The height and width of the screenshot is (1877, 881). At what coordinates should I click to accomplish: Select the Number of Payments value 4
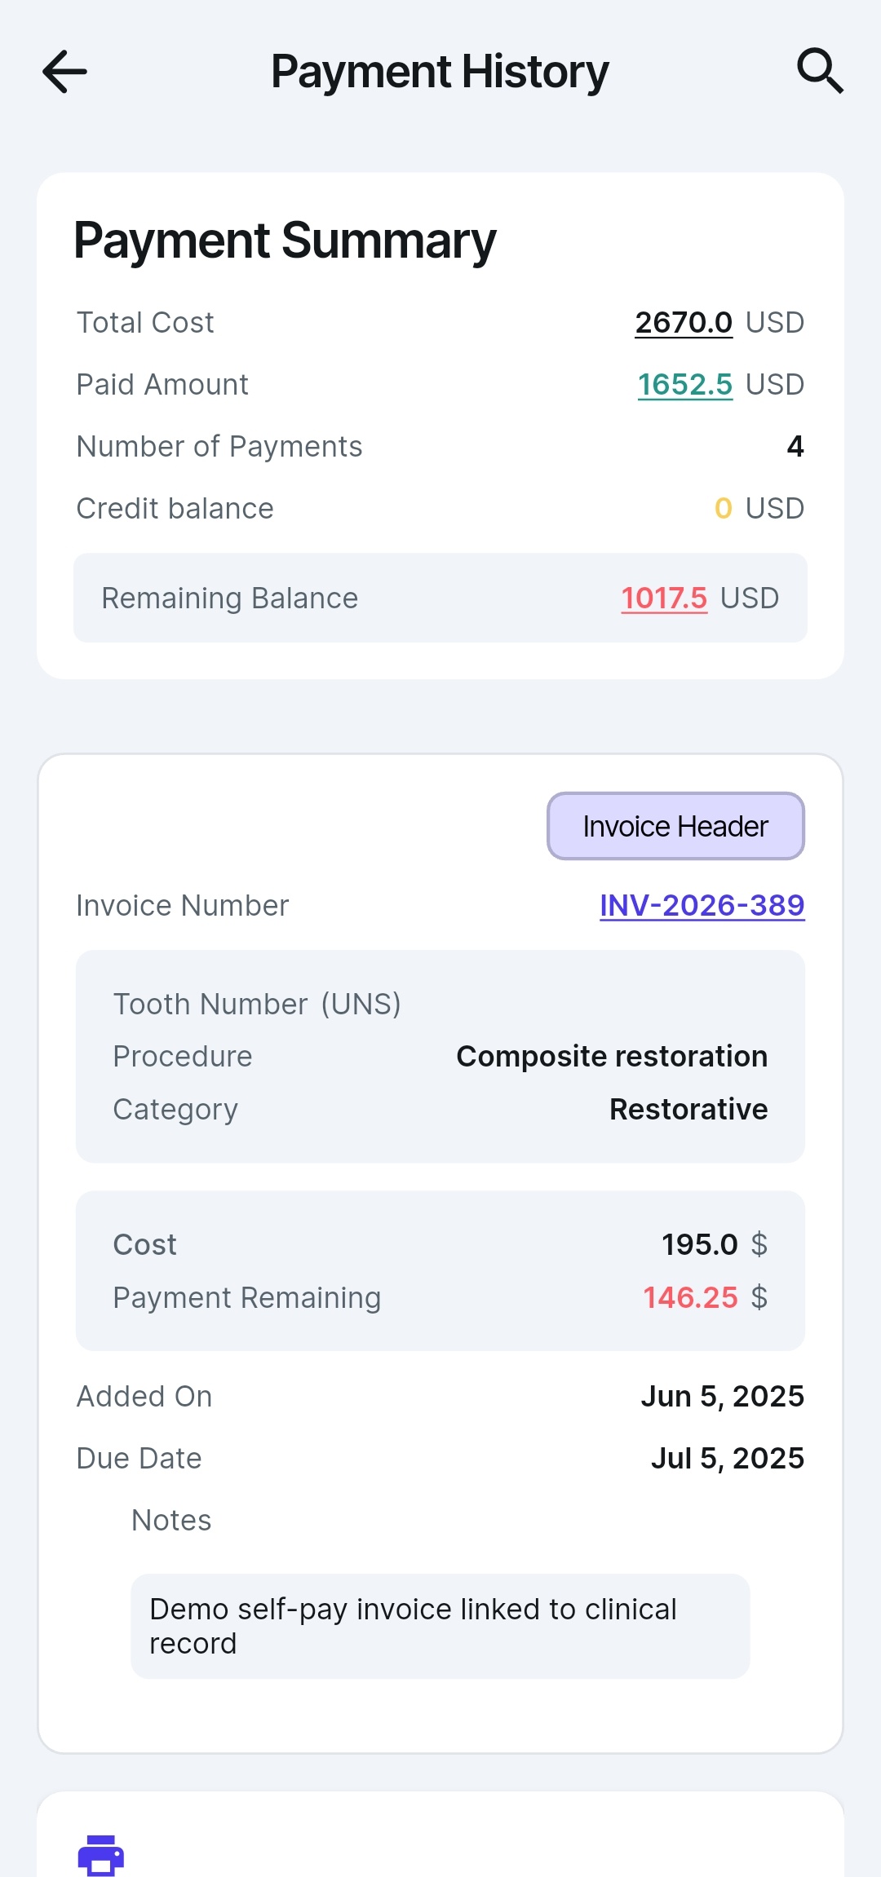click(x=795, y=447)
